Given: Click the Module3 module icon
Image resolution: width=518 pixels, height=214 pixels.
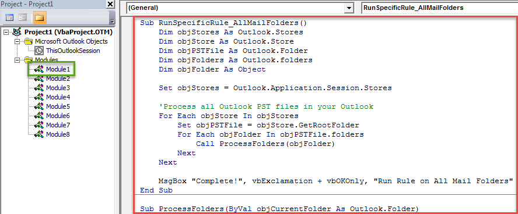Looking at the screenshot, I should pyautogui.click(x=39, y=88).
